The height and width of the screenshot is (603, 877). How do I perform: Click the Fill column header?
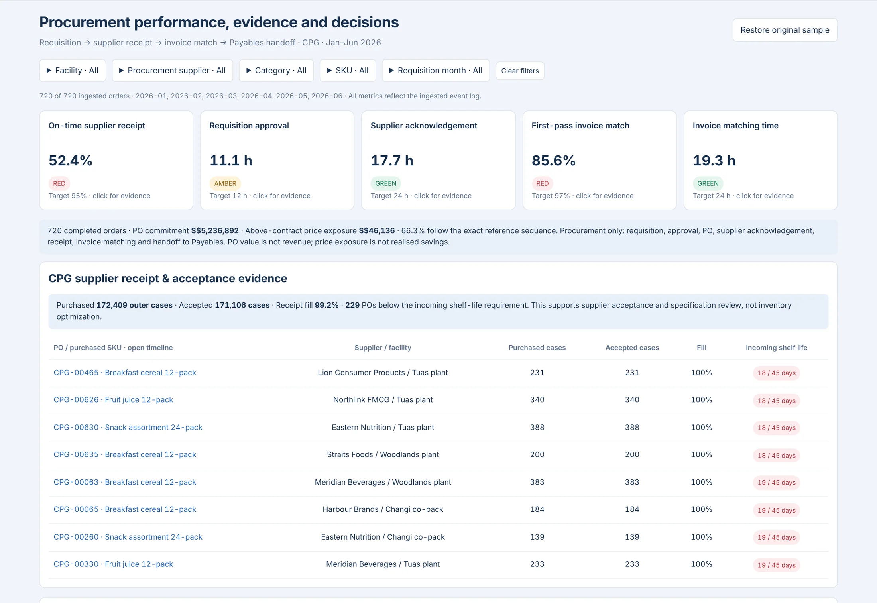701,348
